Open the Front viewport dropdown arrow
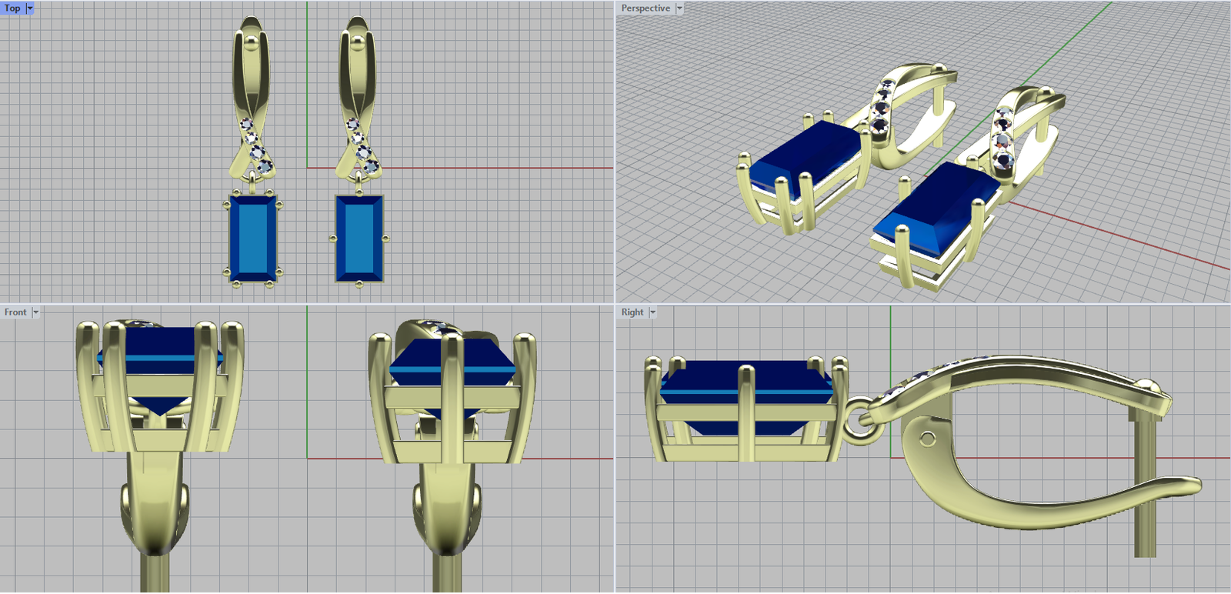This screenshot has width=1231, height=594. click(x=35, y=312)
